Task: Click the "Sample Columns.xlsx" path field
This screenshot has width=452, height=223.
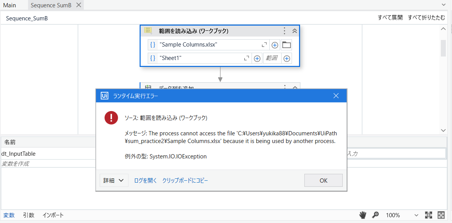Action: pyautogui.click(x=209, y=45)
